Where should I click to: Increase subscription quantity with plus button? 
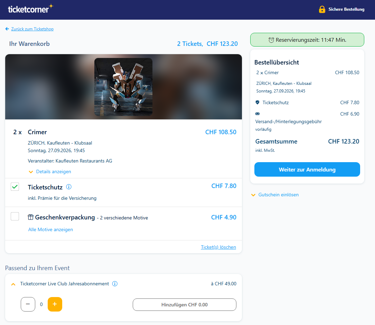click(55, 304)
